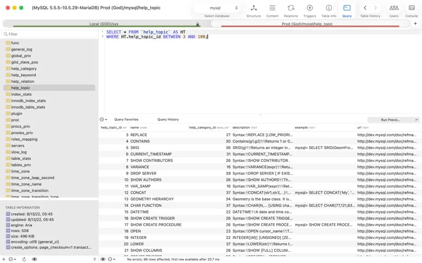Toggle the eye icon below the results
This screenshot has height=263, width=422.
[103, 259]
